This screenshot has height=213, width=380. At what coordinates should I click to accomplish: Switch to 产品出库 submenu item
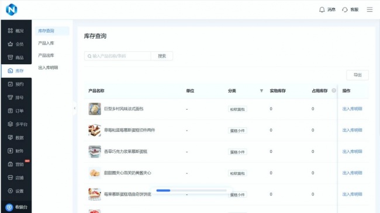pos(46,55)
